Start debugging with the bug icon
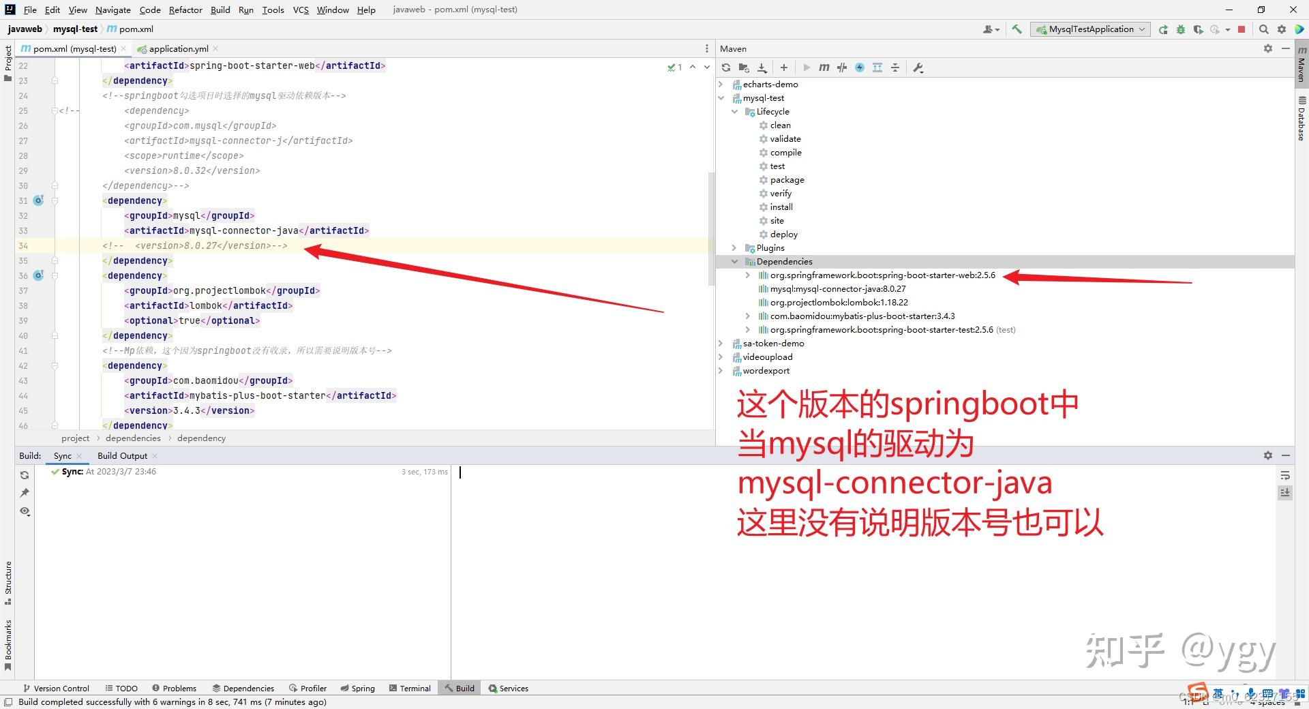Screen dimensions: 1309x709 [1181, 29]
